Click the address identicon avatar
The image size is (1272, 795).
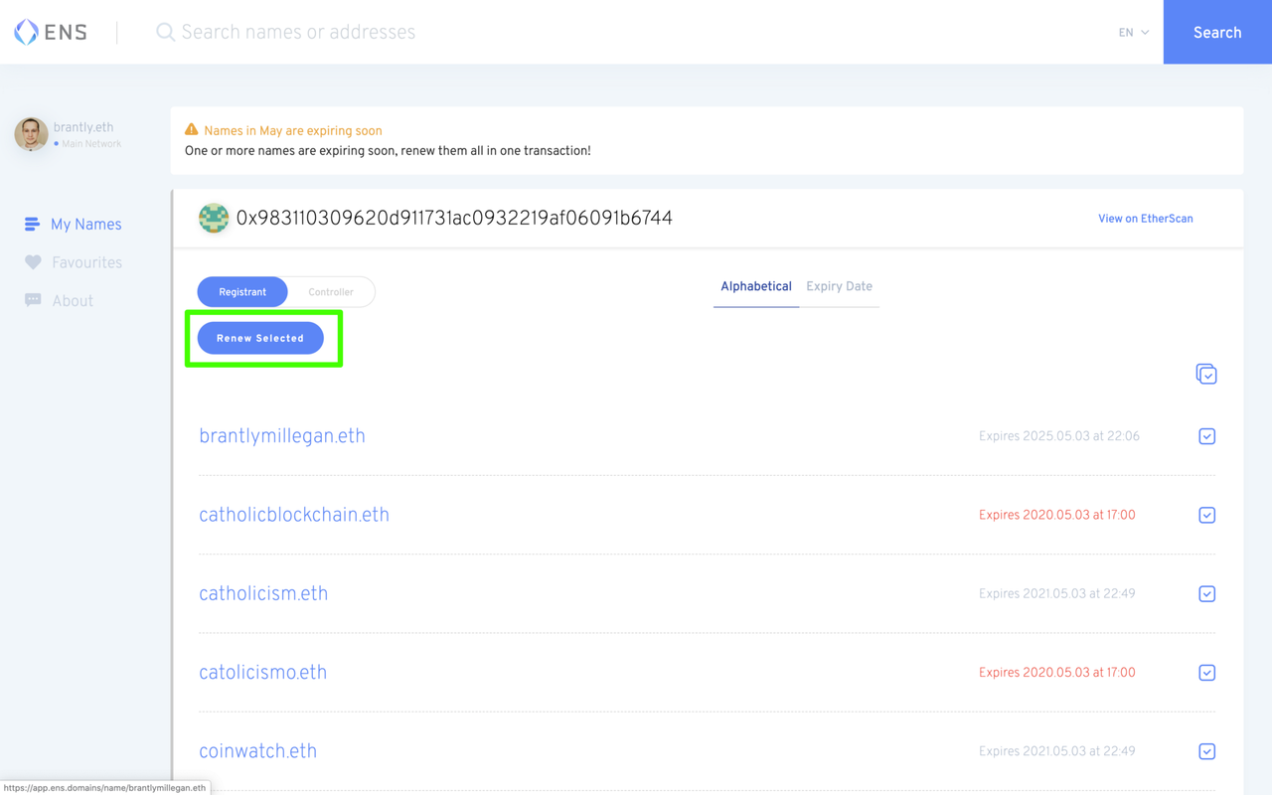point(214,218)
